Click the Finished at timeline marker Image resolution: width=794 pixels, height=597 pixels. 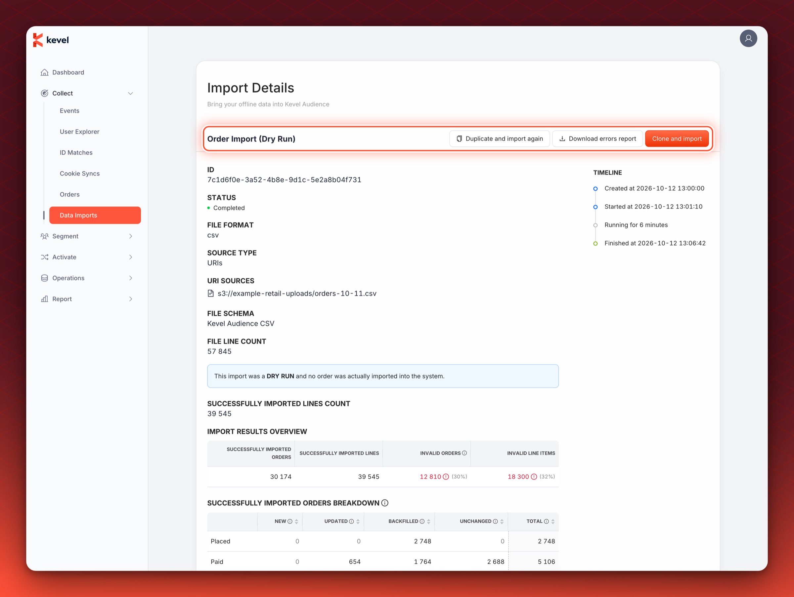[595, 244]
